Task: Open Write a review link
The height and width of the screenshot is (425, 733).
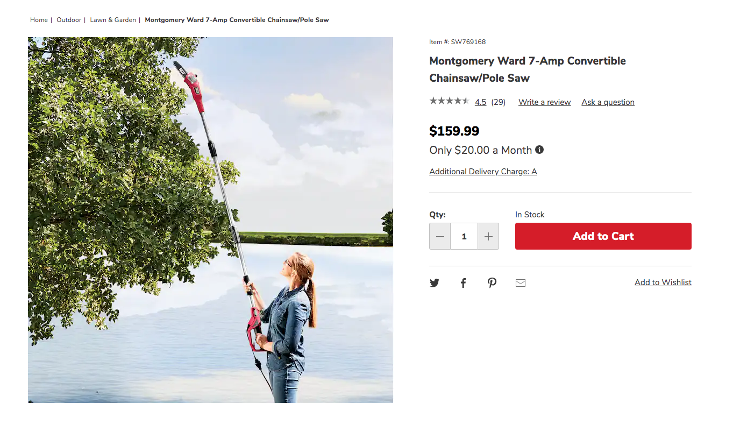Action: pyautogui.click(x=544, y=102)
